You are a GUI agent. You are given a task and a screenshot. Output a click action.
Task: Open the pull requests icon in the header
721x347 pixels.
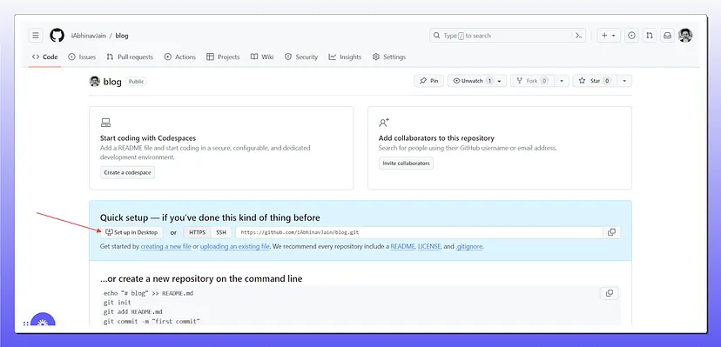650,36
